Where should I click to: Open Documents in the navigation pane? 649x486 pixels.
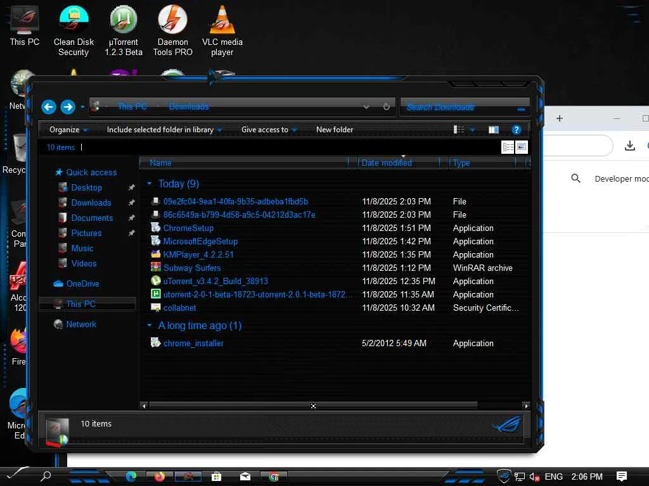pos(92,218)
